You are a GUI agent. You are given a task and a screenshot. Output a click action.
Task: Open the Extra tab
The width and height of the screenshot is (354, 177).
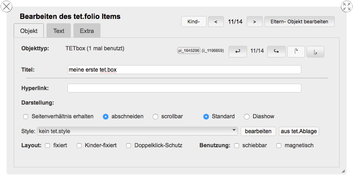pyautogui.click(x=87, y=31)
